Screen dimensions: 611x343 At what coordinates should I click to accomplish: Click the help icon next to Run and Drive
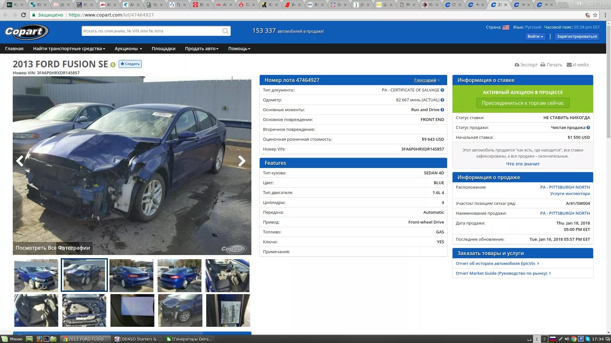point(442,110)
